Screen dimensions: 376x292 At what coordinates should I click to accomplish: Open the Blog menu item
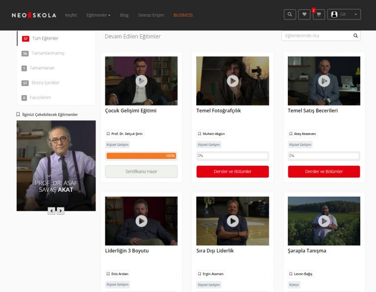click(x=124, y=15)
